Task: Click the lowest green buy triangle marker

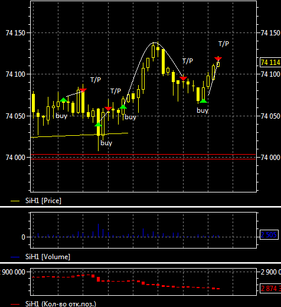Action: click(98, 125)
